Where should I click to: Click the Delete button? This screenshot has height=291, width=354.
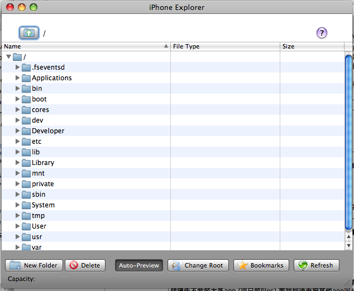pos(85,265)
